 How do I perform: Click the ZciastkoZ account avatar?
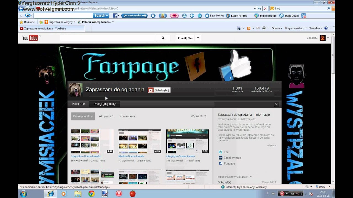click(323, 38)
